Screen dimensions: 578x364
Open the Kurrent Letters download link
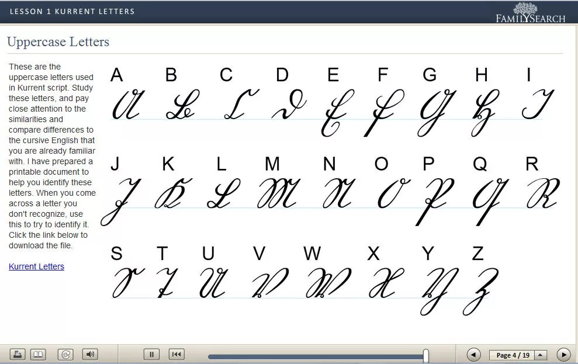pyautogui.click(x=36, y=266)
